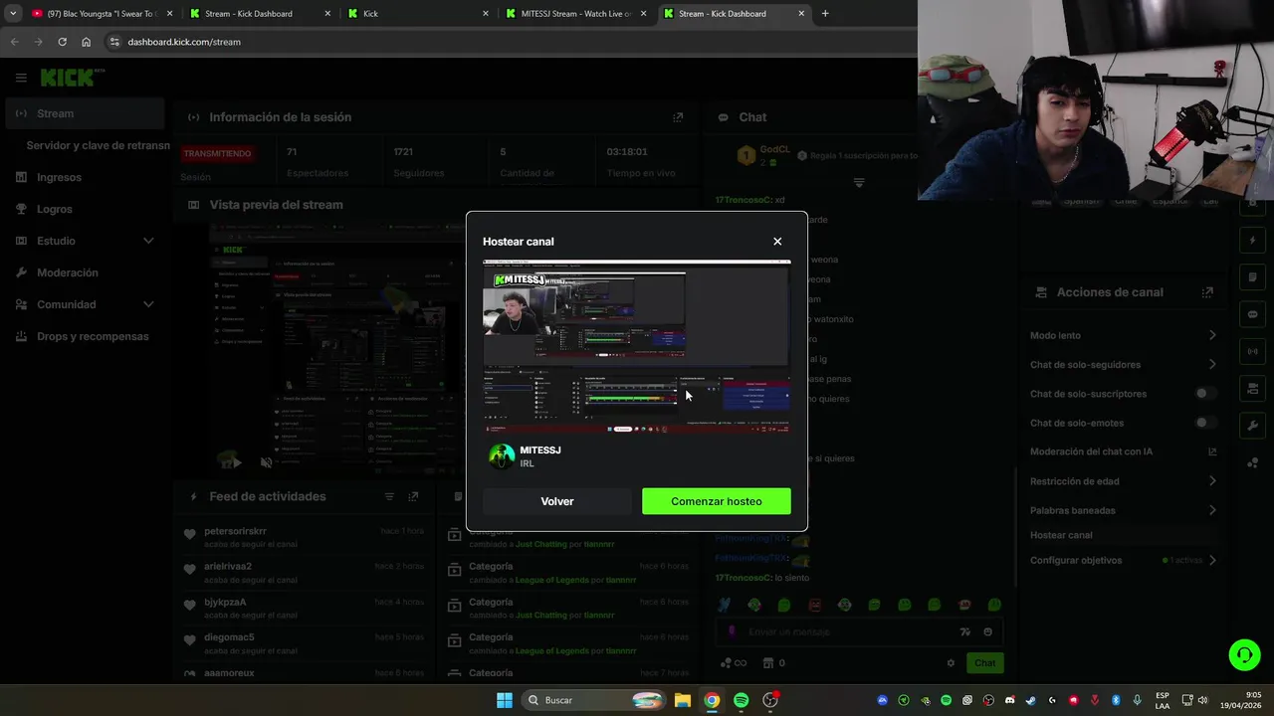Image resolution: width=1274 pixels, height=716 pixels.
Task: Open Palabras baneadas settings
Action: coord(1123,510)
